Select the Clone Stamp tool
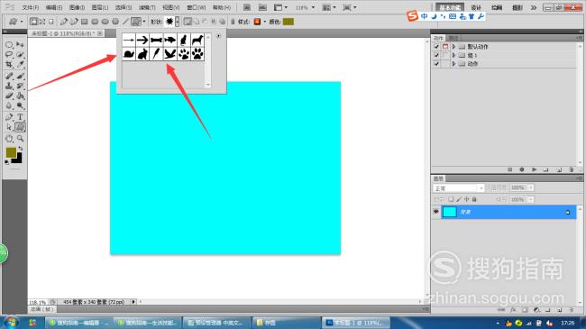This screenshot has height=329, width=586. [9, 86]
